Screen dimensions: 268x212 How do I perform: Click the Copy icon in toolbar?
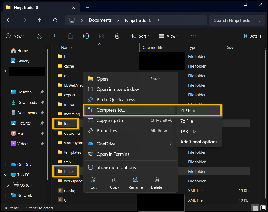(55, 36)
